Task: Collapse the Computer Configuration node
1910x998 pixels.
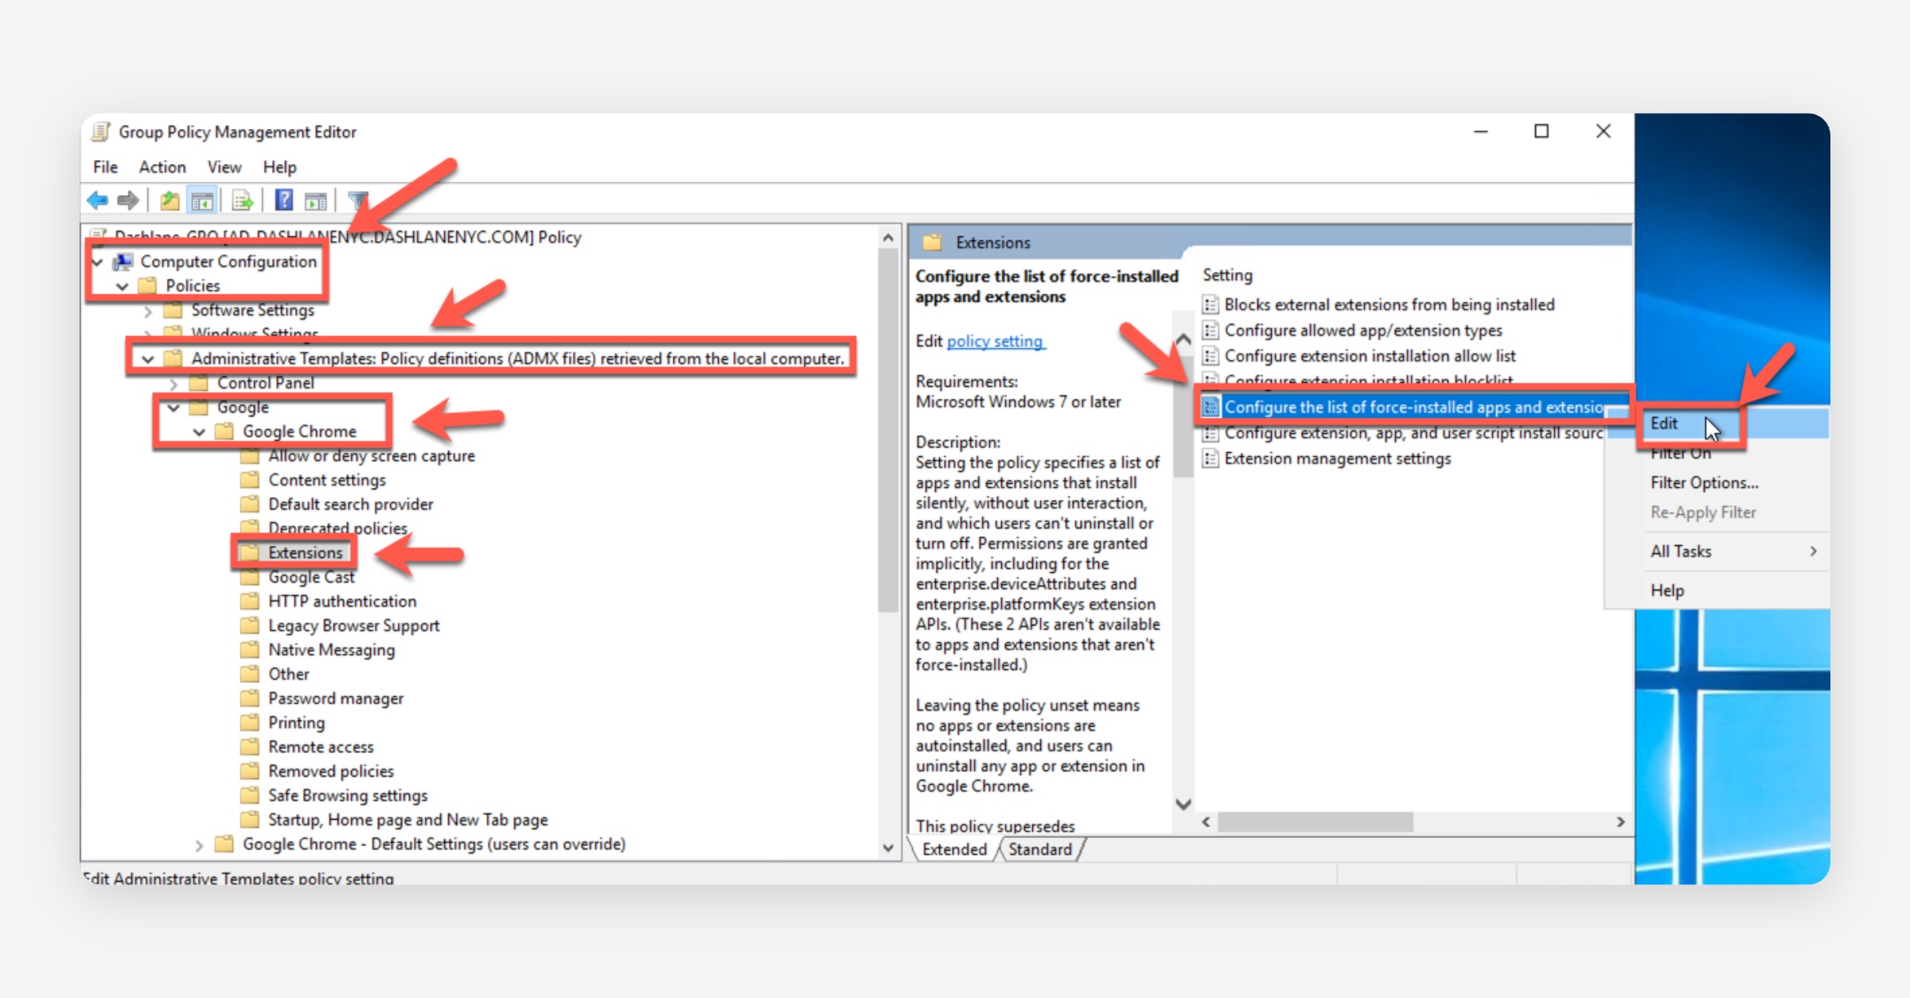Action: [x=98, y=262]
